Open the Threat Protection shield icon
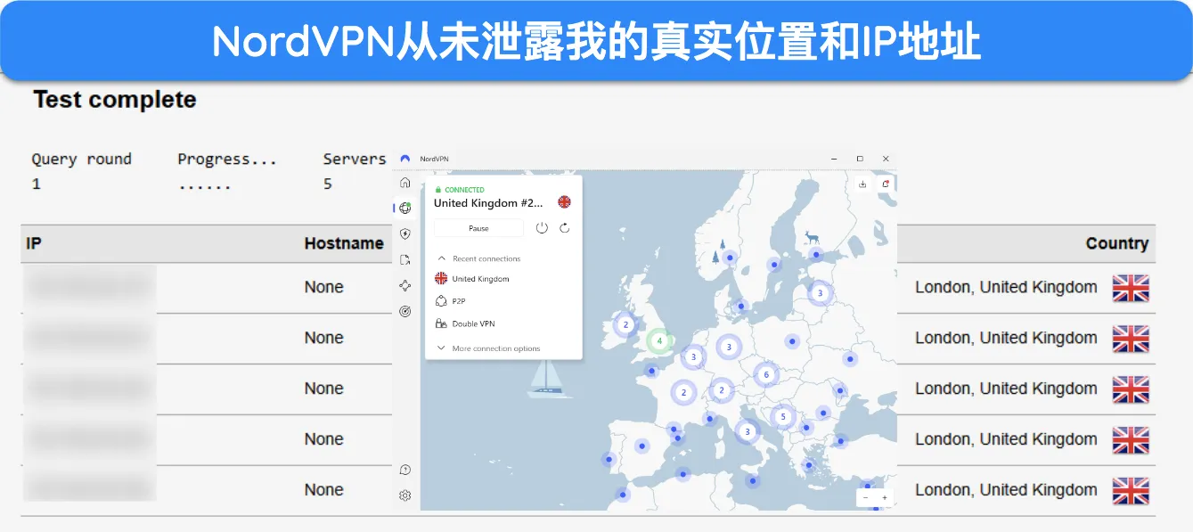Screen dimensions: 1193x532 405,234
